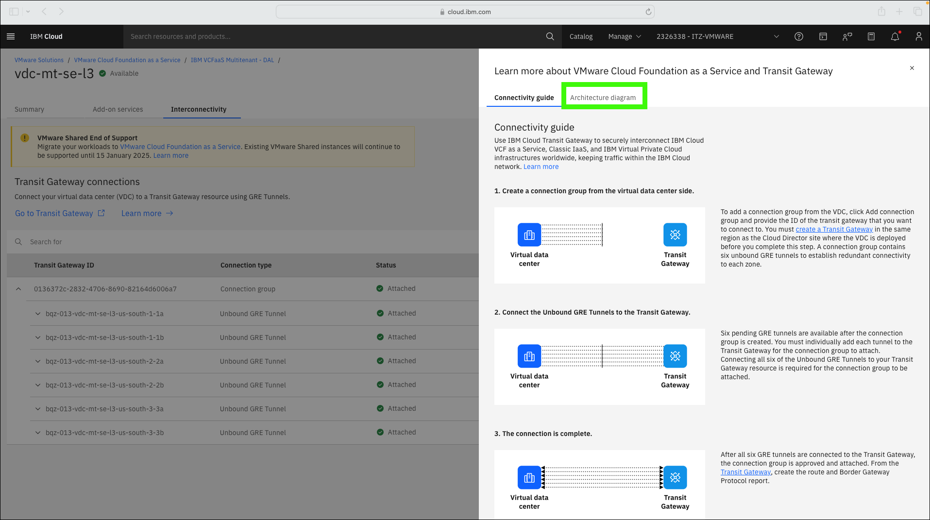Click the Connection group type cell
Viewport: 930px width, 520px height.
click(x=248, y=289)
